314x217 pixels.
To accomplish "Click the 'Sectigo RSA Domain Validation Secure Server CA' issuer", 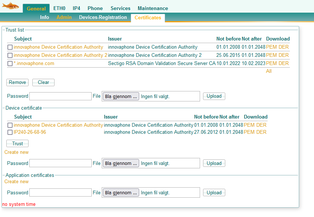I will [x=162, y=64].
